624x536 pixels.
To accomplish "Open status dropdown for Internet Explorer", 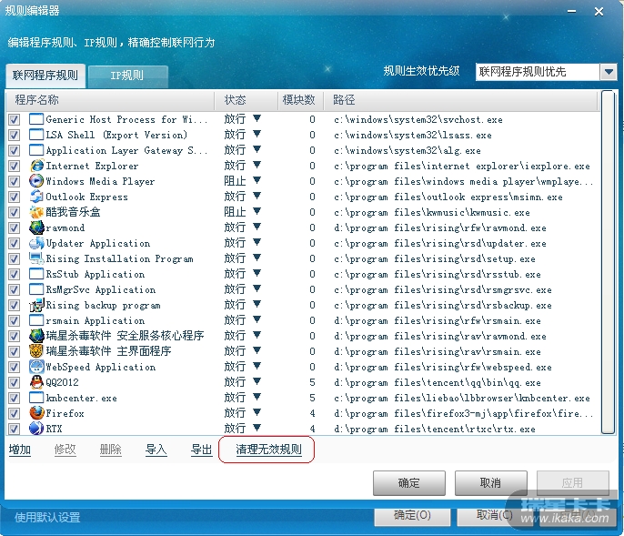I will tap(257, 165).
